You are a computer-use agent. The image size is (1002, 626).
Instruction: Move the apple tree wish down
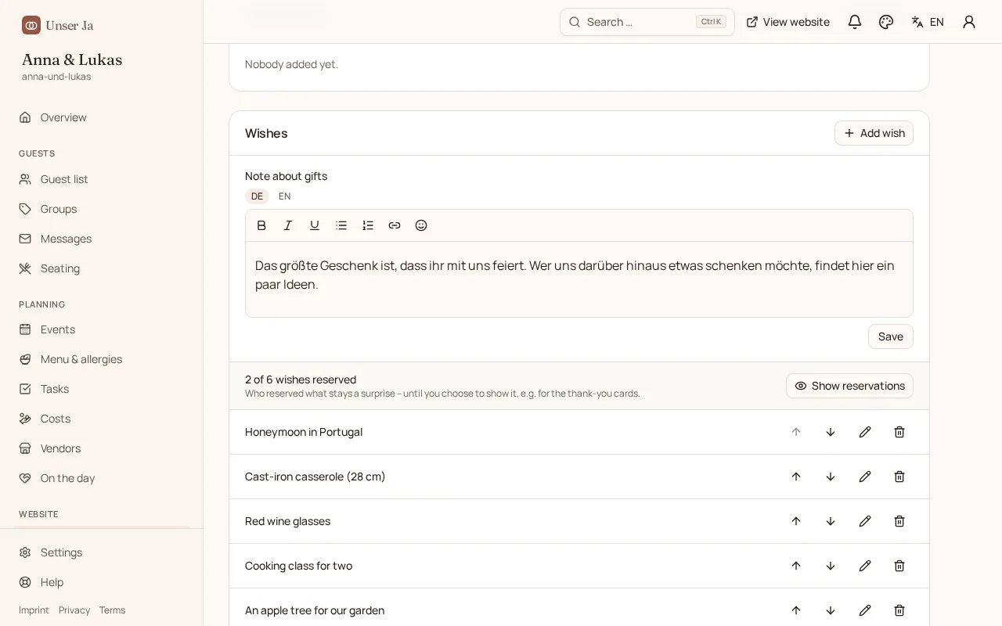tap(831, 610)
